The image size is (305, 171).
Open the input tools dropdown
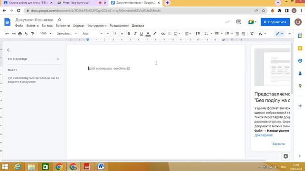(x=262, y=34)
